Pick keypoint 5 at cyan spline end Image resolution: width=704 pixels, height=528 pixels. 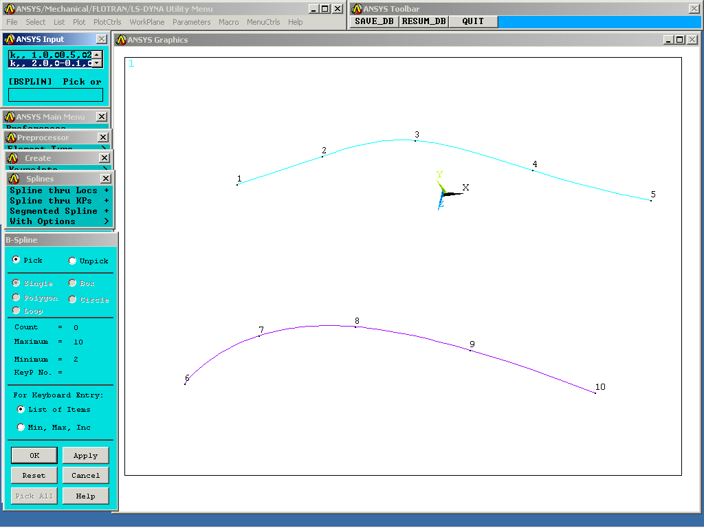coord(651,200)
